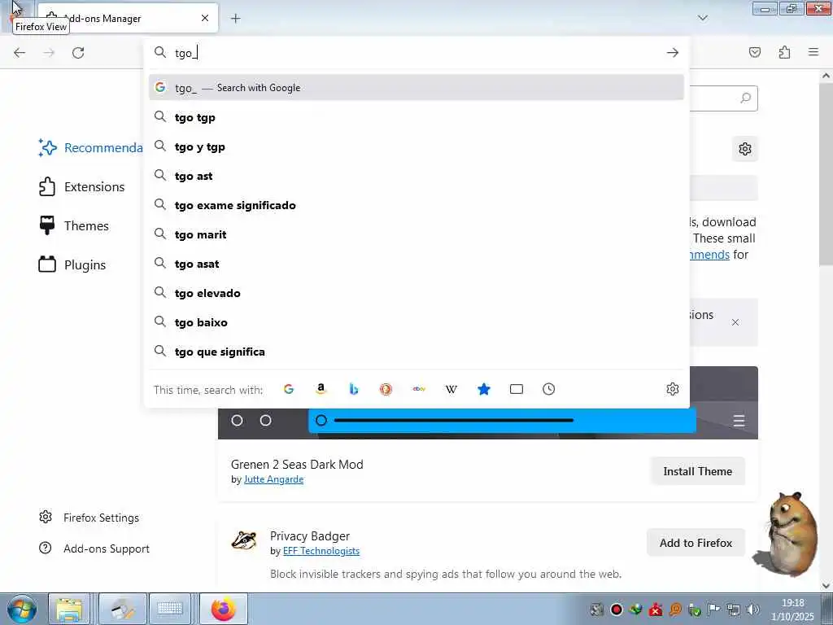Search this time with Google icon
833x625 pixels.
pyautogui.click(x=289, y=389)
